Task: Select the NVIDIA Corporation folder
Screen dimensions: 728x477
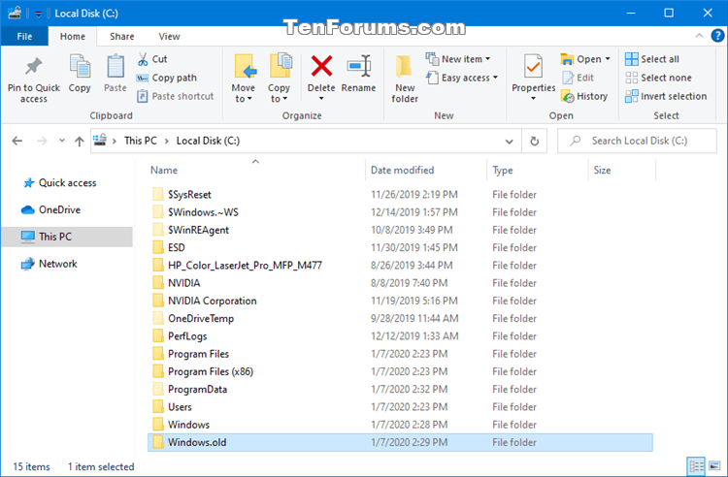Action: (x=400, y=301)
